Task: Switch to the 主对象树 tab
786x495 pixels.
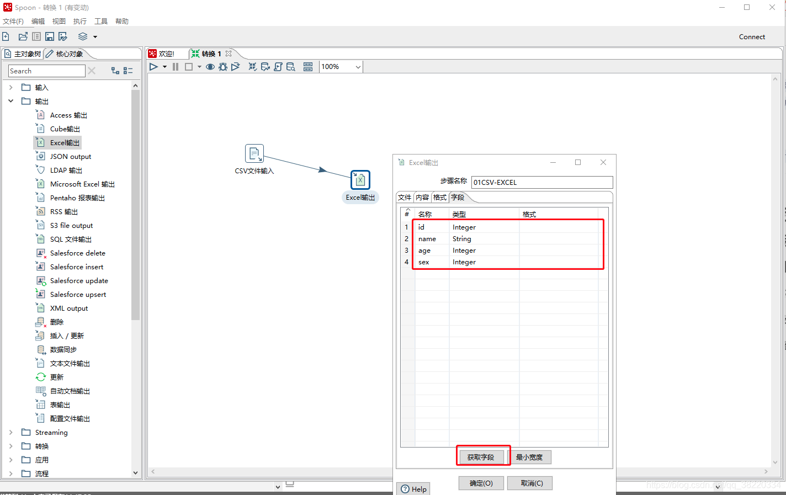Action: pos(23,54)
